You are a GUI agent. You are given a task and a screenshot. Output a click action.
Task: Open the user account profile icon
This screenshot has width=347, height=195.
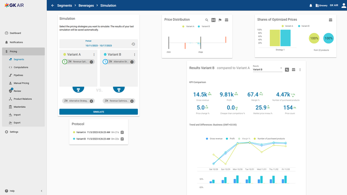tap(344, 6)
